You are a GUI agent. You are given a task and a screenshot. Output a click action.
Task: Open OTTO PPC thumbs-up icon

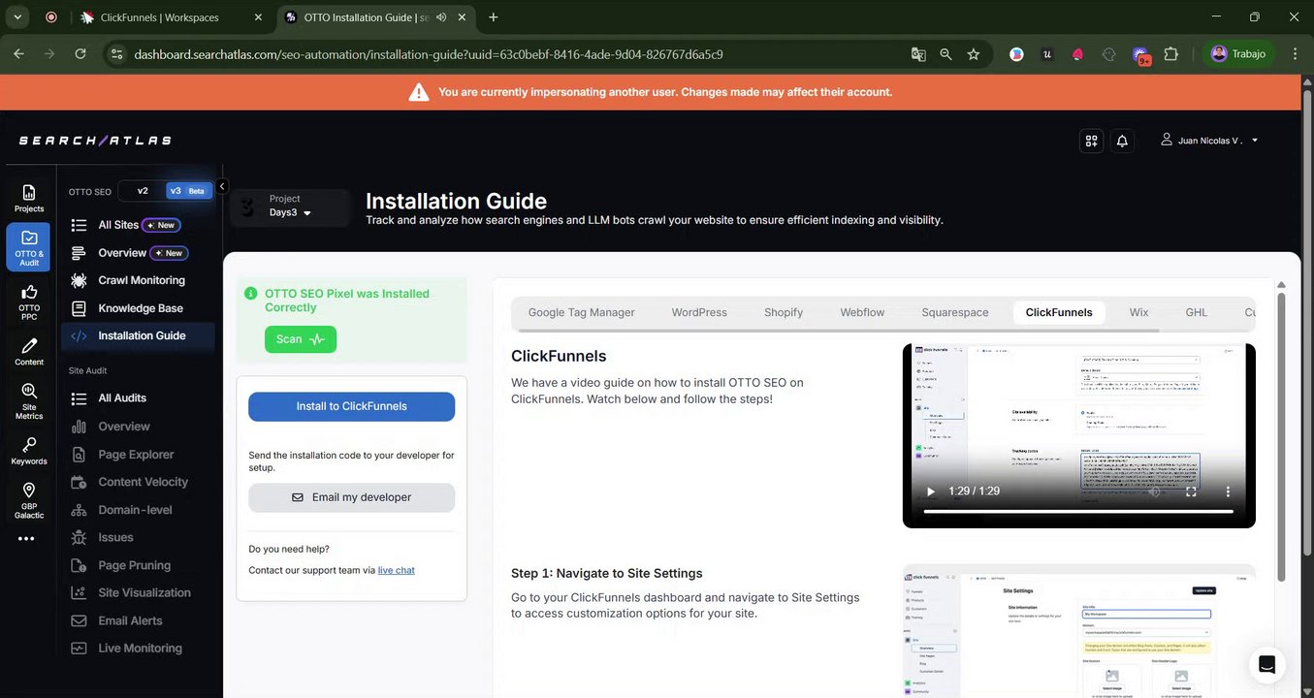pos(29,301)
